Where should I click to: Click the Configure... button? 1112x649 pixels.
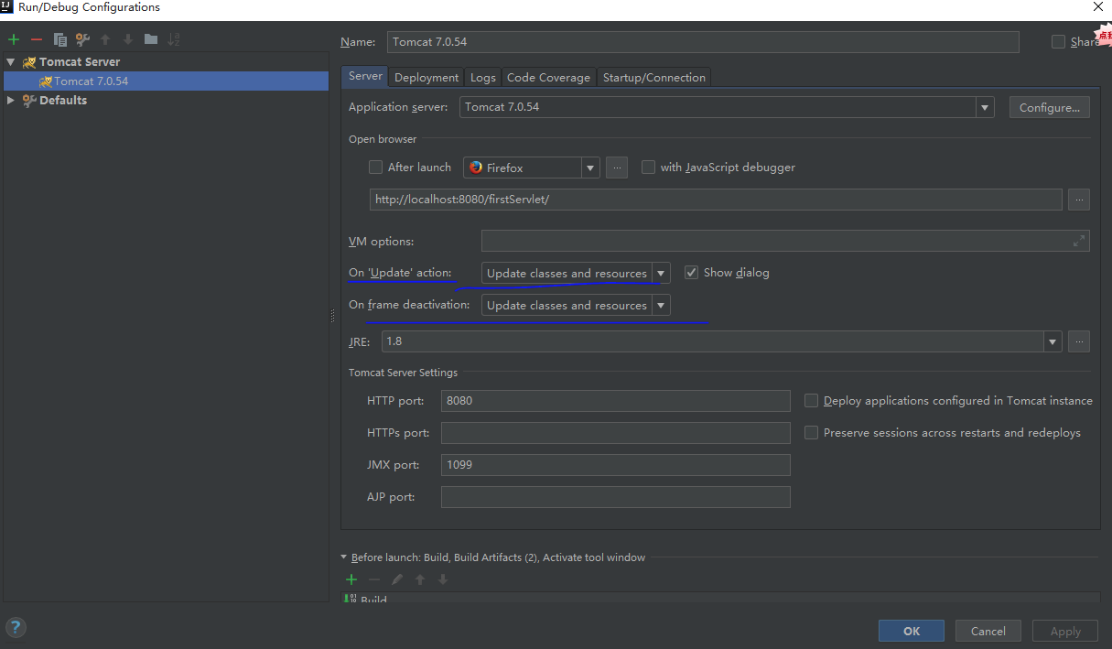[x=1050, y=108]
